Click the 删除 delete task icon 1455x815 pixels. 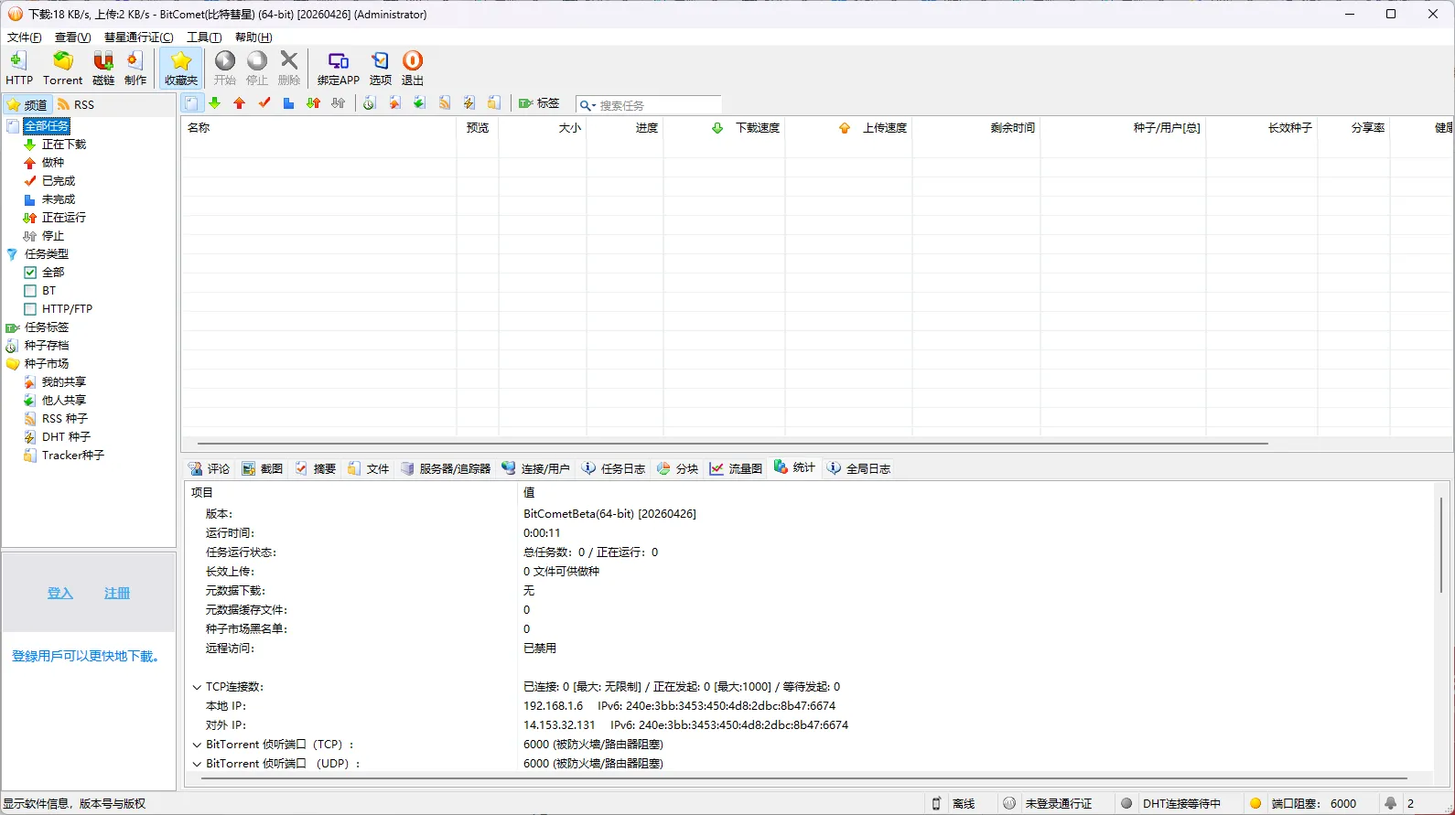[x=289, y=69]
